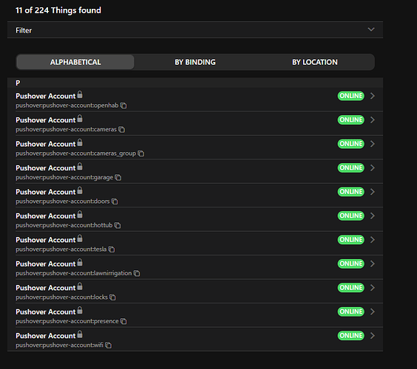
Task: Select the Alphabetical sorting tab
Action: coord(75,62)
